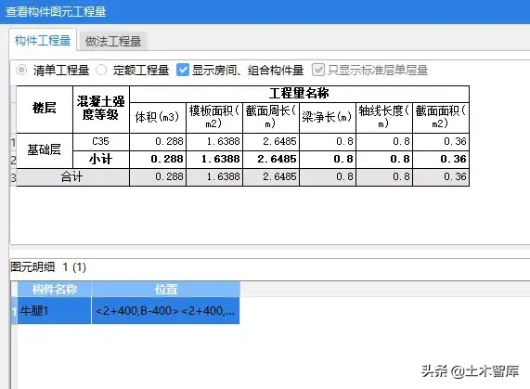Screen dimensions: 530x389
Task: Toggle 显示房间、组合构件量 checkbox
Action: [x=183, y=71]
